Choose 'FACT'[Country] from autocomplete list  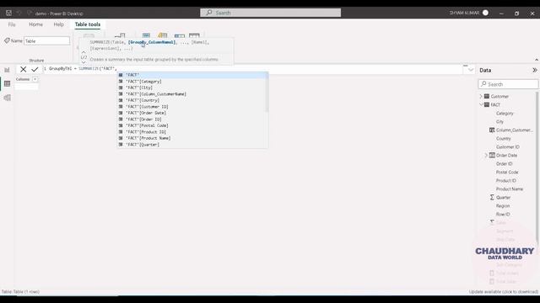(192, 100)
